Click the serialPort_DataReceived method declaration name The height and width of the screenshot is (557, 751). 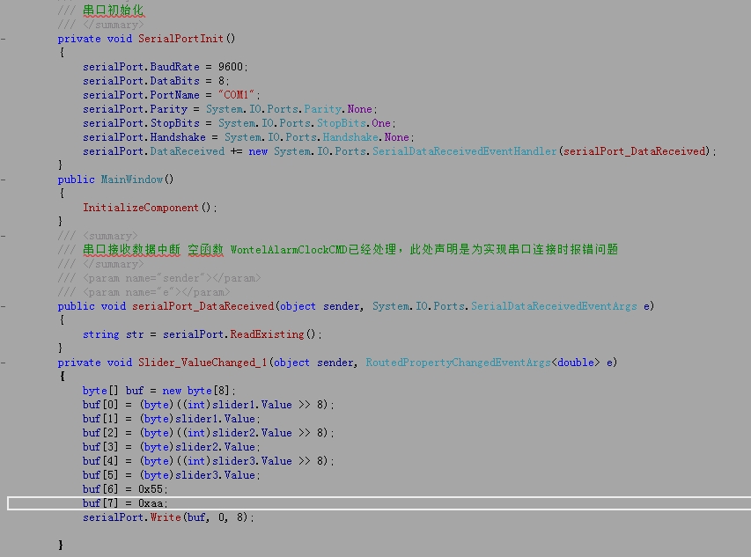(x=202, y=306)
